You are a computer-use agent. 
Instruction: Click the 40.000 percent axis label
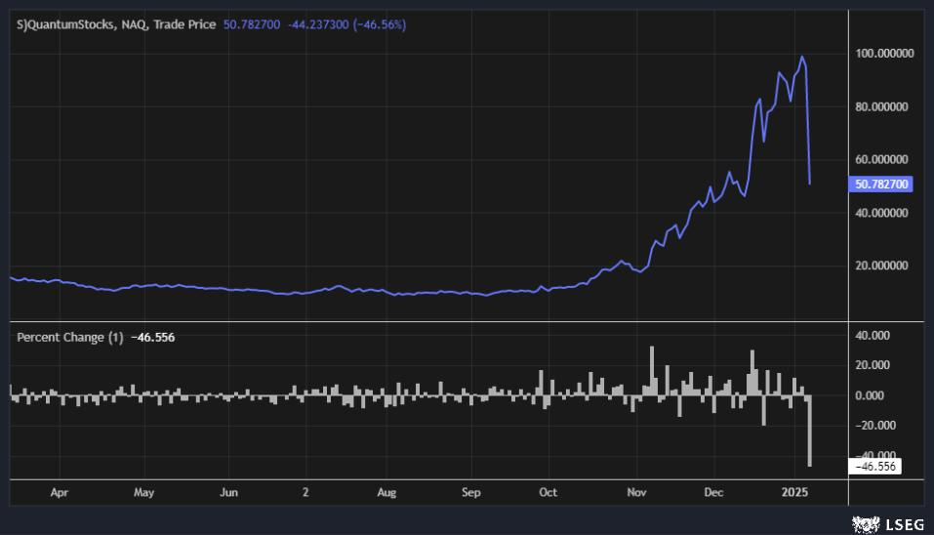873,336
